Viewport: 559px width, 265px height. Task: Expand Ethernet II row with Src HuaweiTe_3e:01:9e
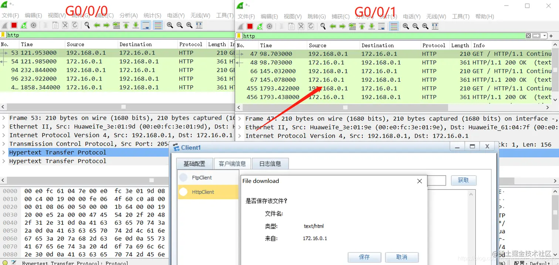(x=240, y=127)
